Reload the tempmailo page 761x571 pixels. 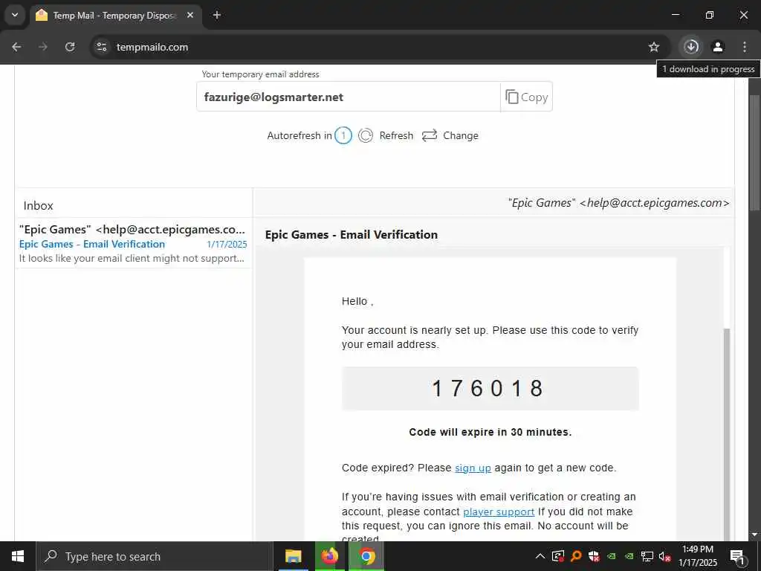70,47
